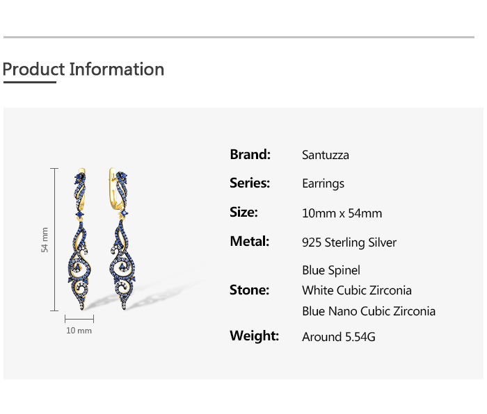Click the Earrings series value

323,184
